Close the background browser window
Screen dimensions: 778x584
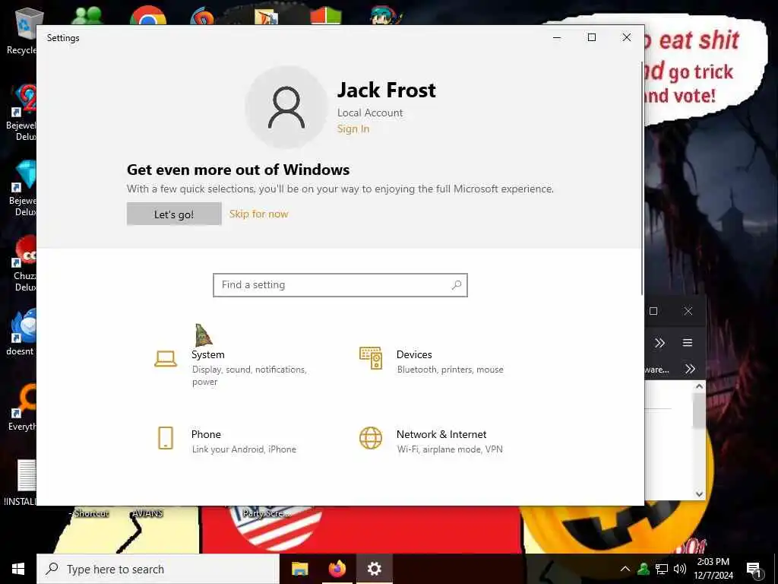(x=688, y=311)
